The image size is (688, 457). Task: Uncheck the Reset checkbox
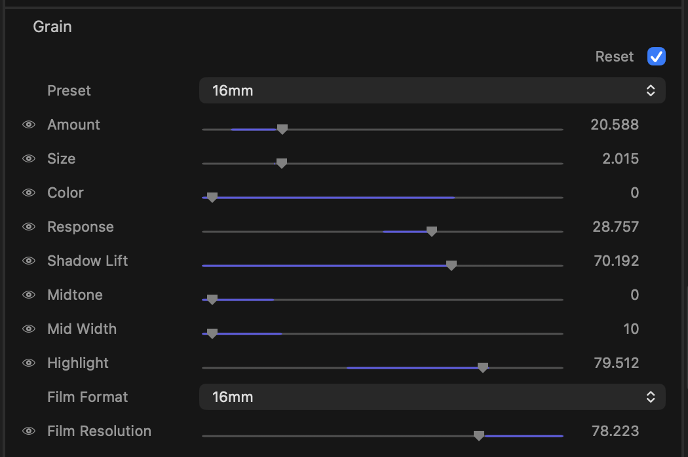[x=657, y=56]
